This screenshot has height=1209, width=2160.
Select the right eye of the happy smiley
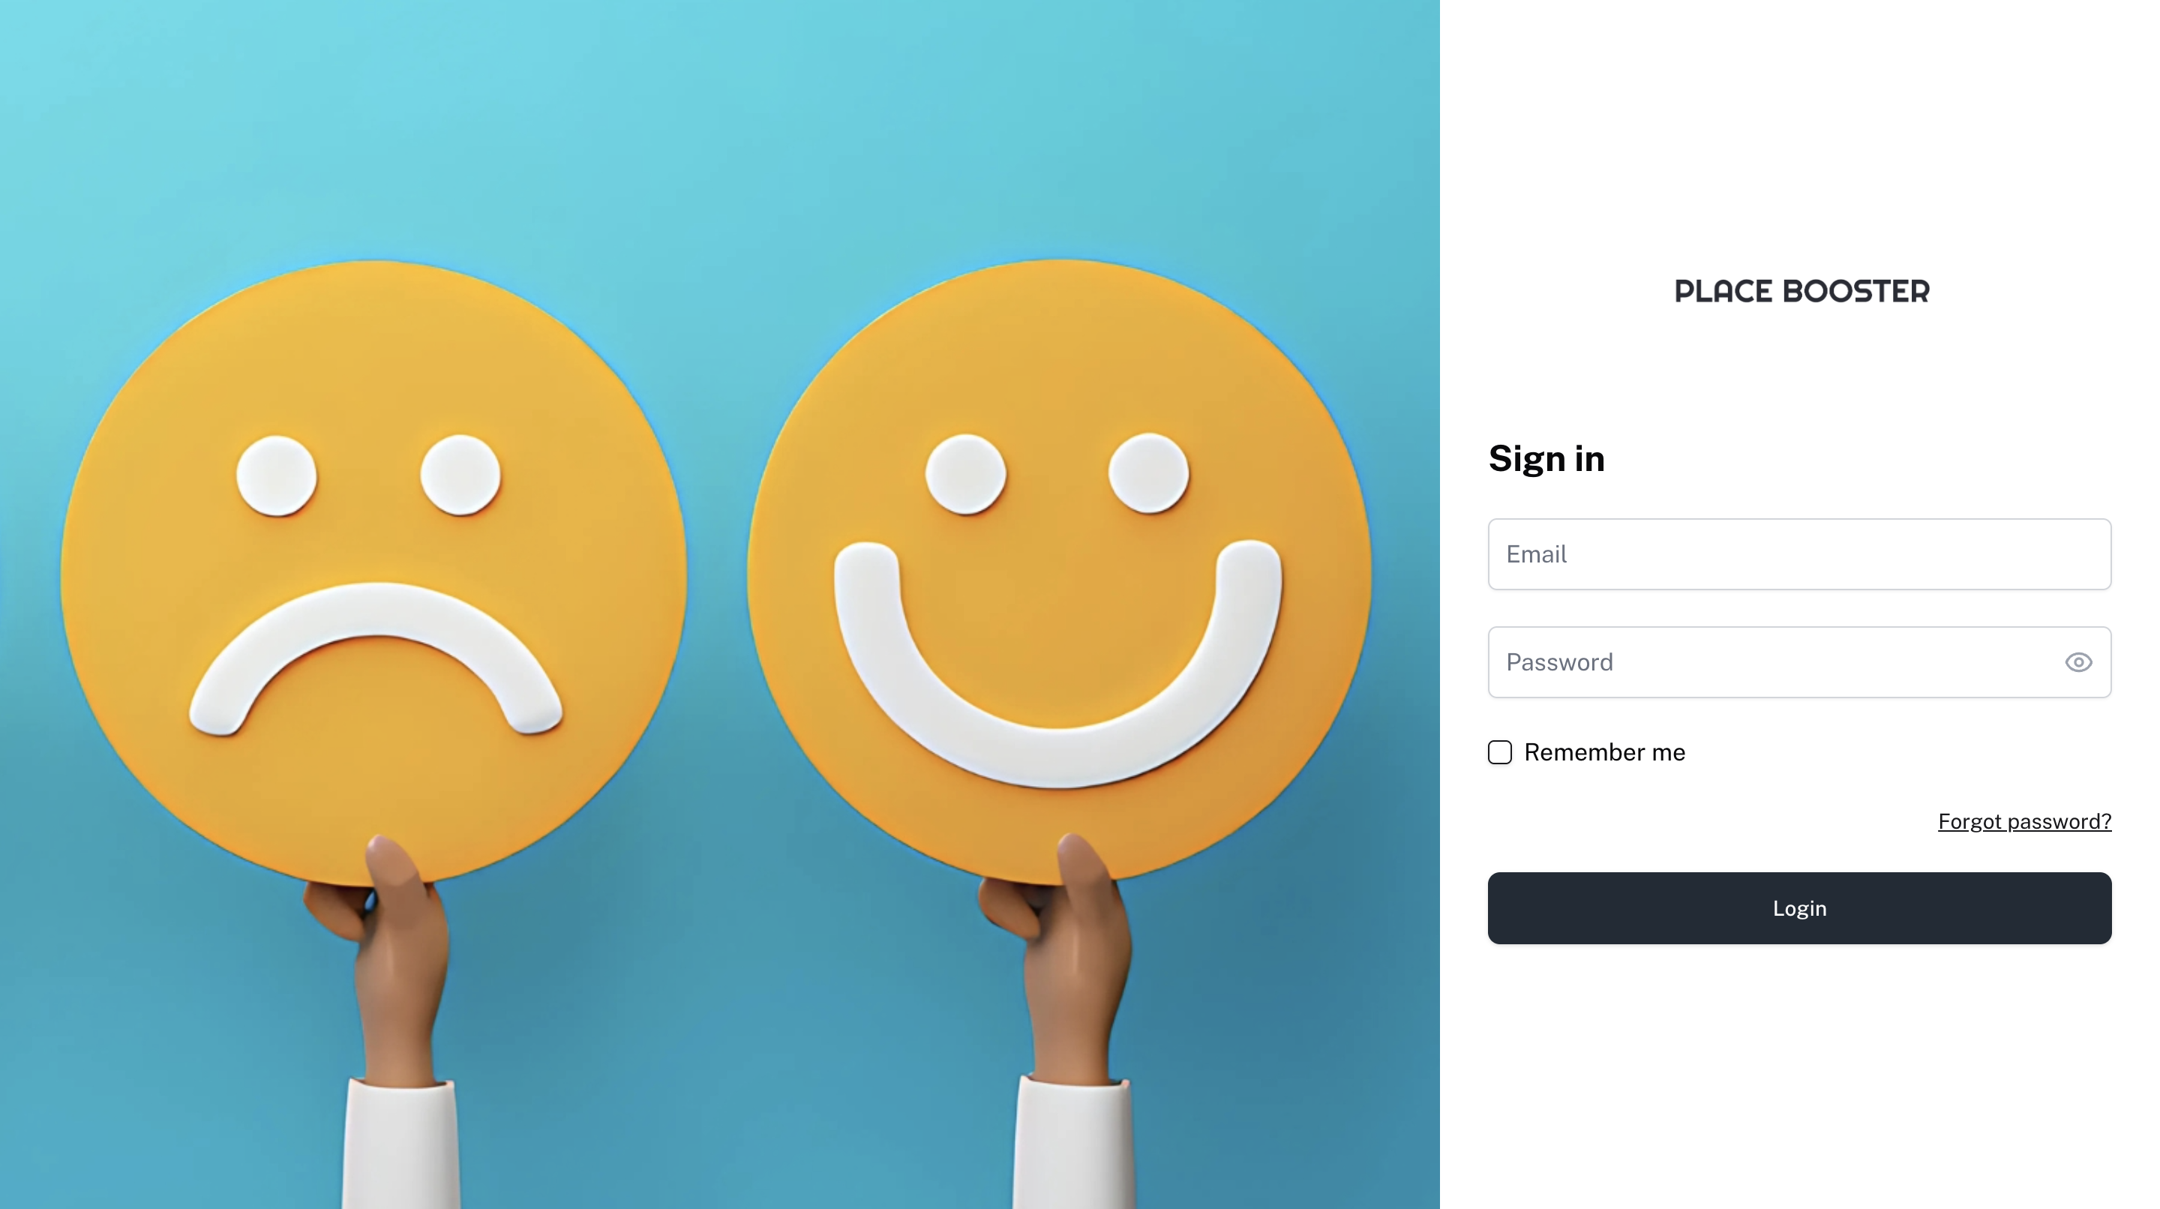[x=1149, y=472]
